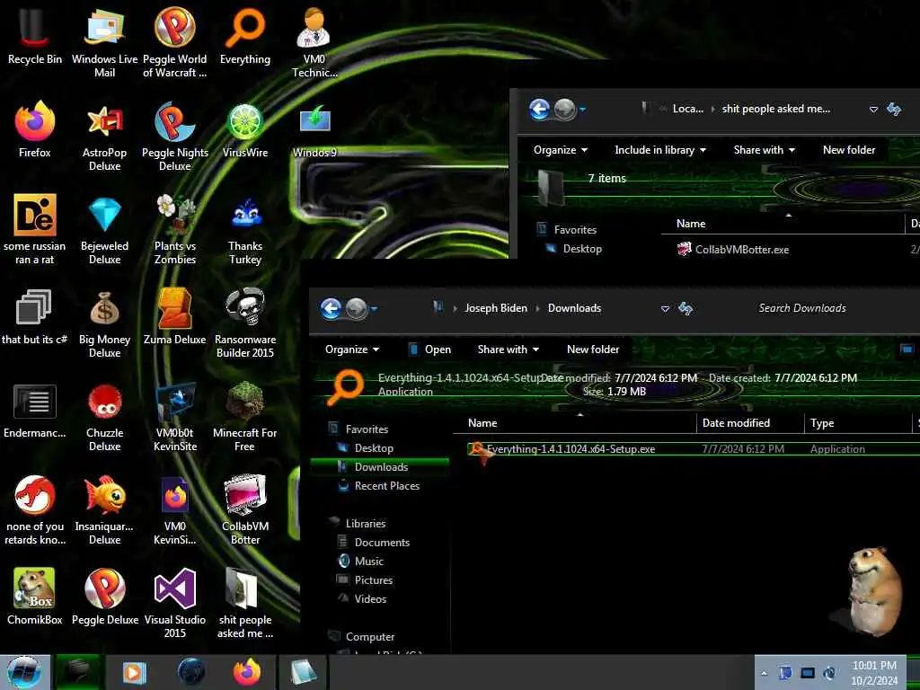The height and width of the screenshot is (690, 920).
Task: Select the ChomikBox desktop icon
Action: pos(35,597)
